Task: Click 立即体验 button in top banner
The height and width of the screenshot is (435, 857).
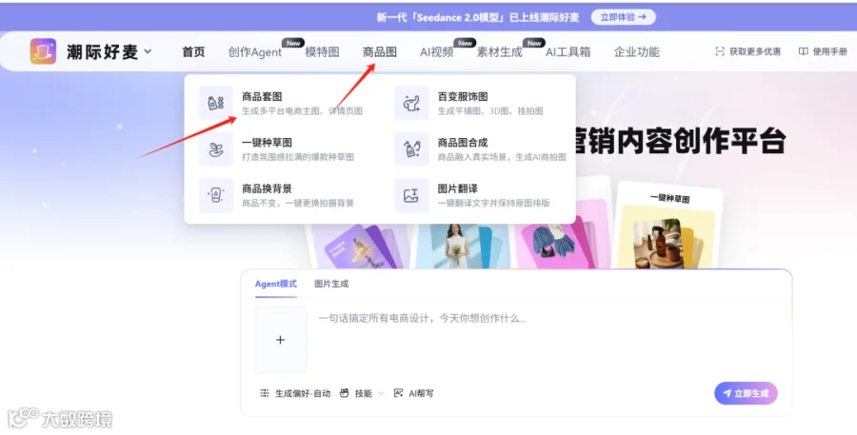Action: [x=623, y=17]
